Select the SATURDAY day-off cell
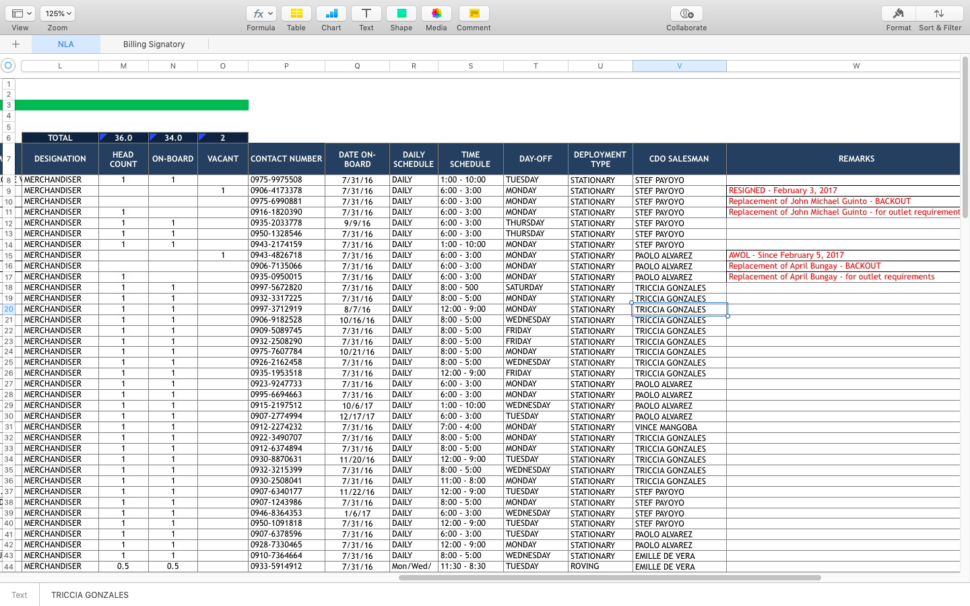 click(536, 288)
